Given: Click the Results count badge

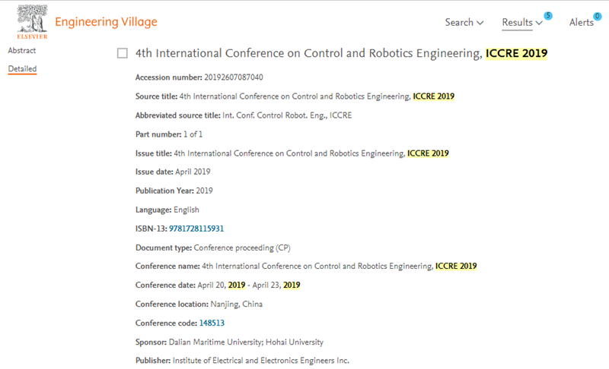Looking at the screenshot, I should (548, 16).
